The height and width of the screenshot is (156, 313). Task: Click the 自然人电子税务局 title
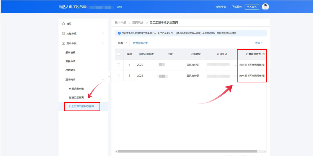[72, 7]
